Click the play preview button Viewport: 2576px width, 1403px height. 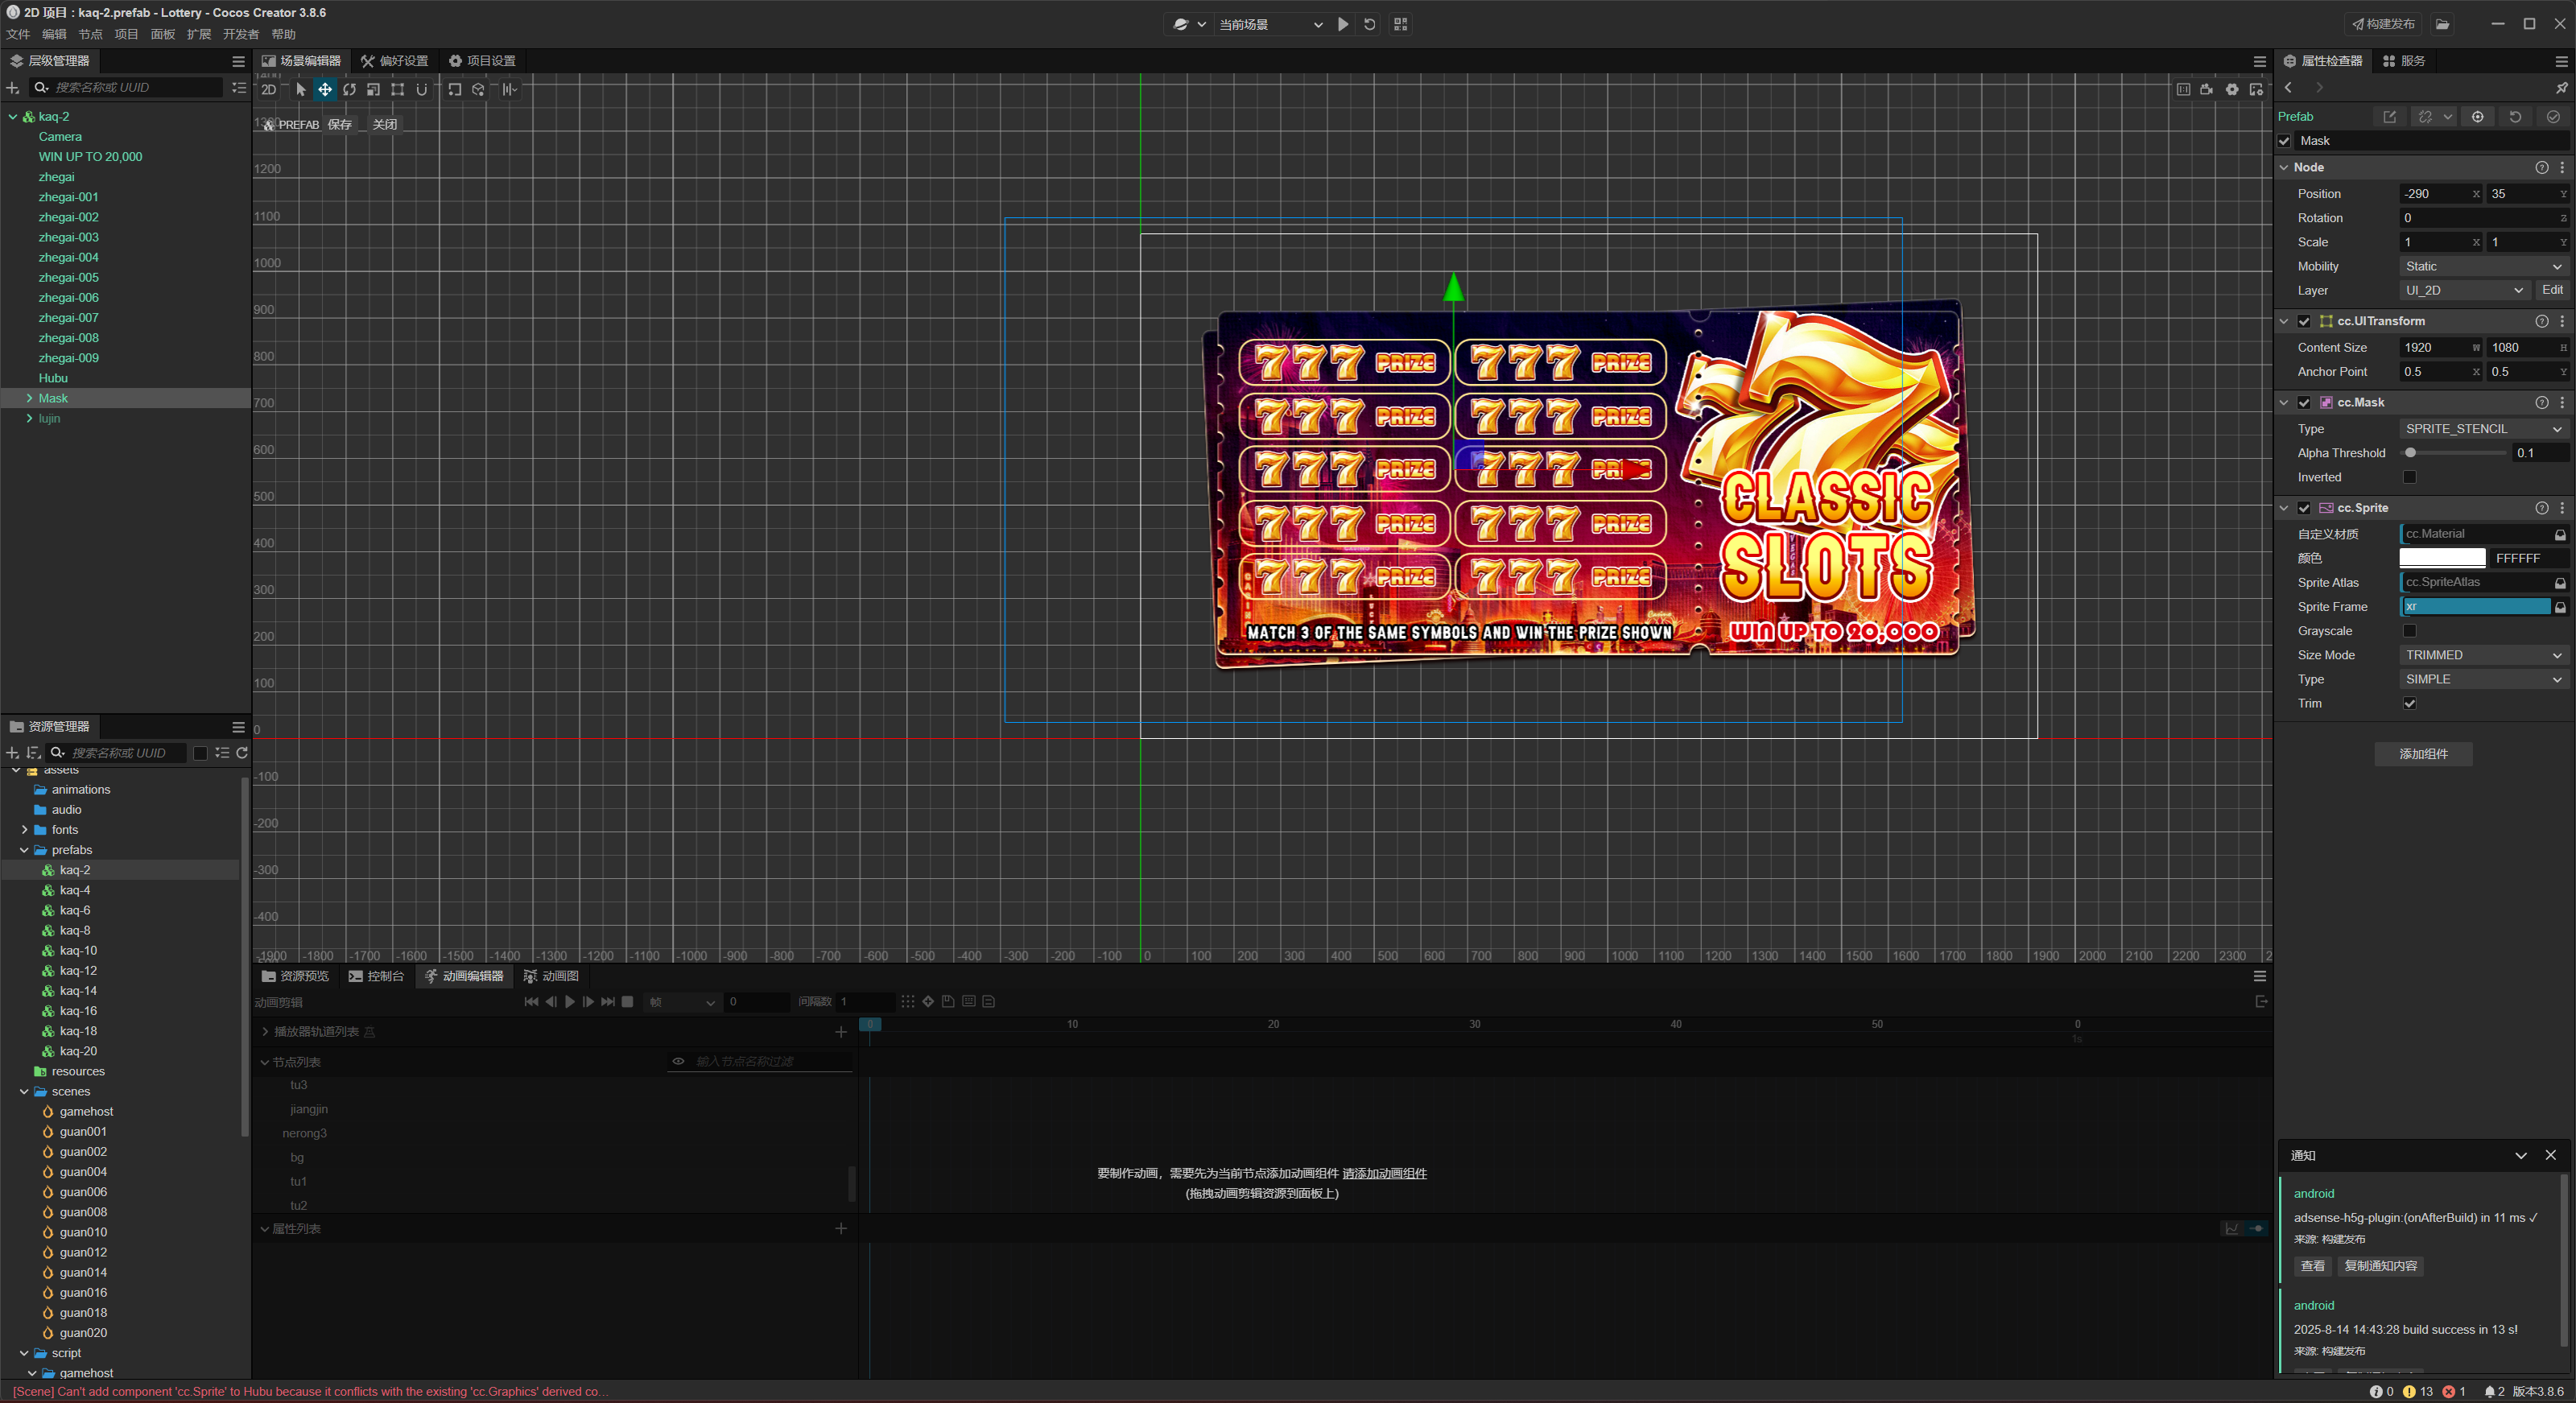[1343, 24]
